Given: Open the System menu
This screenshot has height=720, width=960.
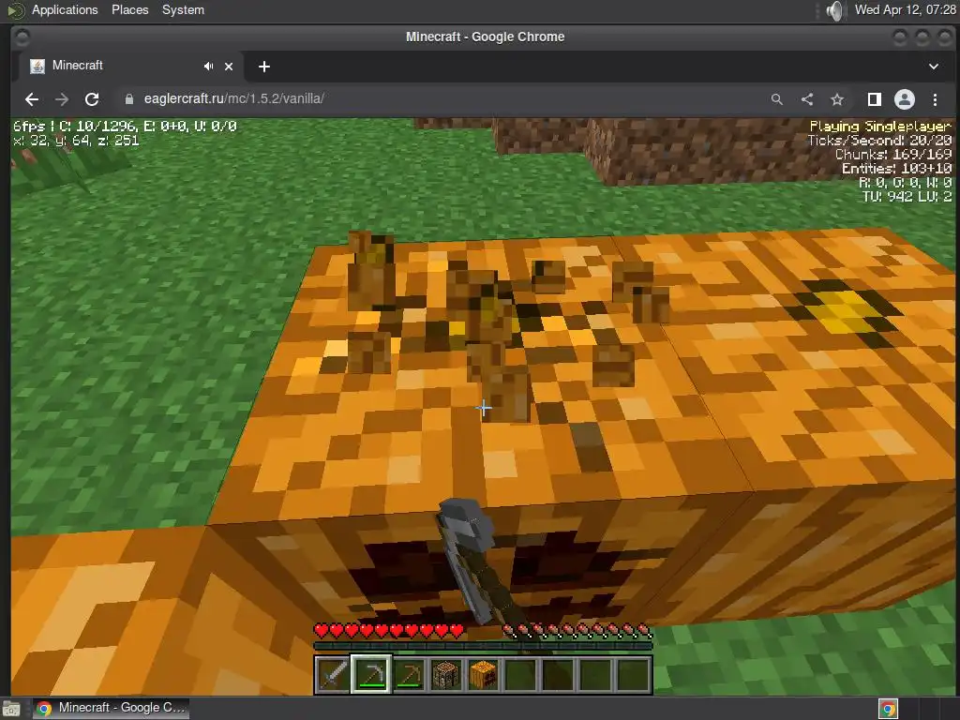Looking at the screenshot, I should [183, 9].
